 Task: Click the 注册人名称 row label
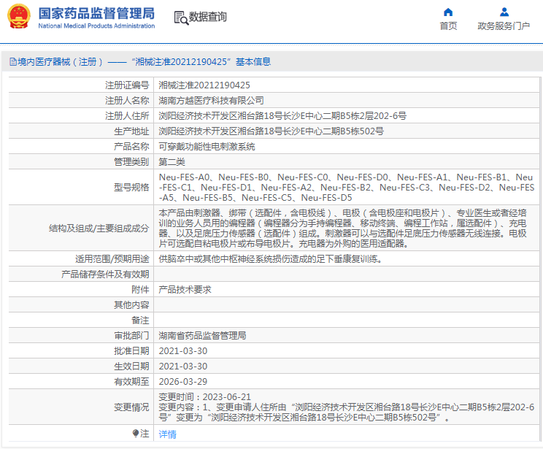[127, 101]
